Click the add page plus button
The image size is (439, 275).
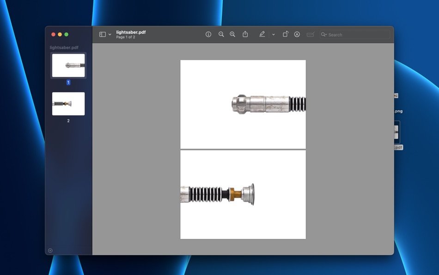click(50, 250)
